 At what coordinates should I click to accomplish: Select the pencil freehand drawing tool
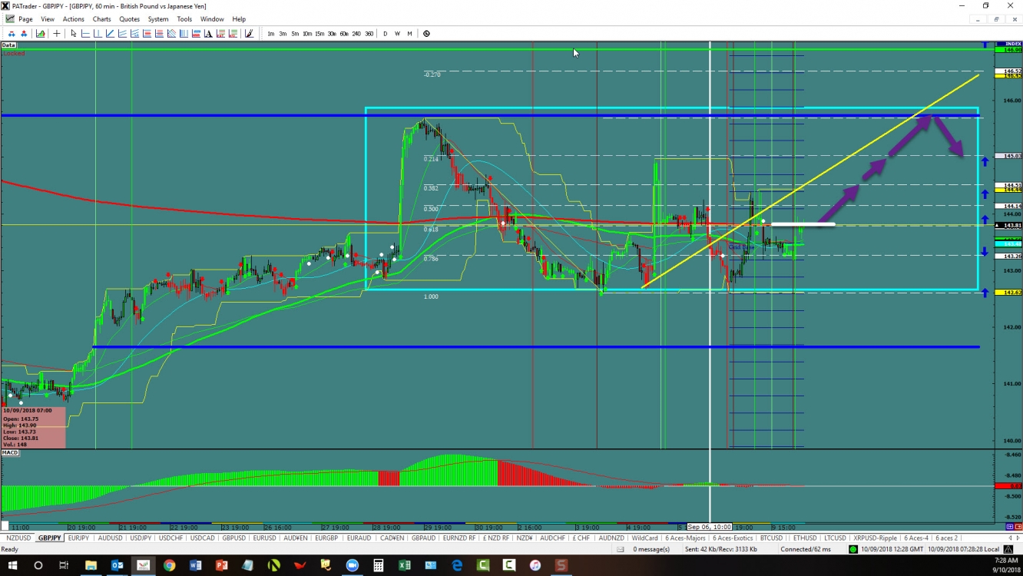(x=250, y=34)
